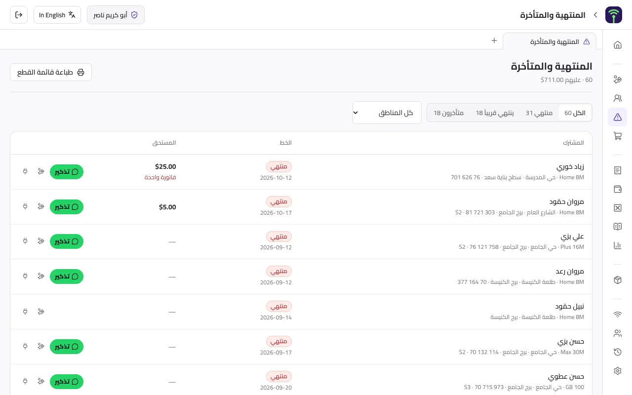Screen dimensions: 632x395
Task: Click the فاتورة واحدة invoice note
Action: pos(160,177)
